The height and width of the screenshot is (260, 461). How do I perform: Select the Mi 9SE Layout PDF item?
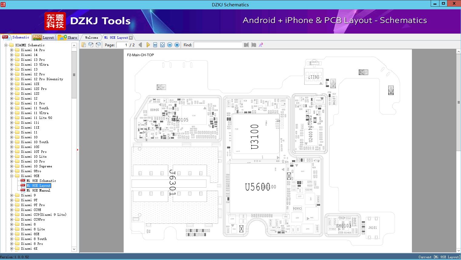38,186
